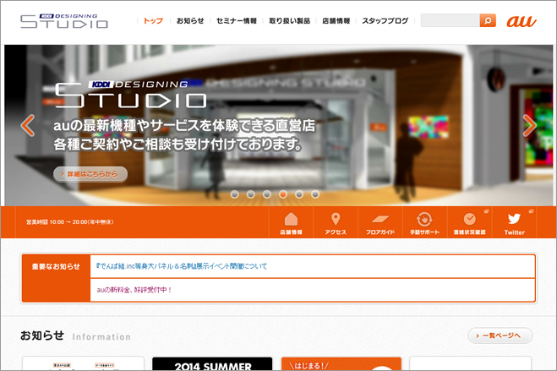Open the 2014 SUMMER news thumbnail
Viewport: 557px width, 371px height.
point(212,364)
